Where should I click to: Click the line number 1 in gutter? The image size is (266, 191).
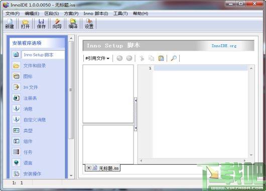tap(150, 68)
